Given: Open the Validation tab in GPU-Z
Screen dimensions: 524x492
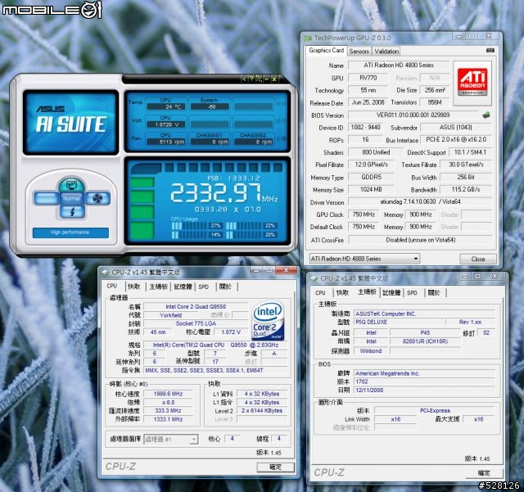Looking at the screenshot, I should click(x=386, y=52).
